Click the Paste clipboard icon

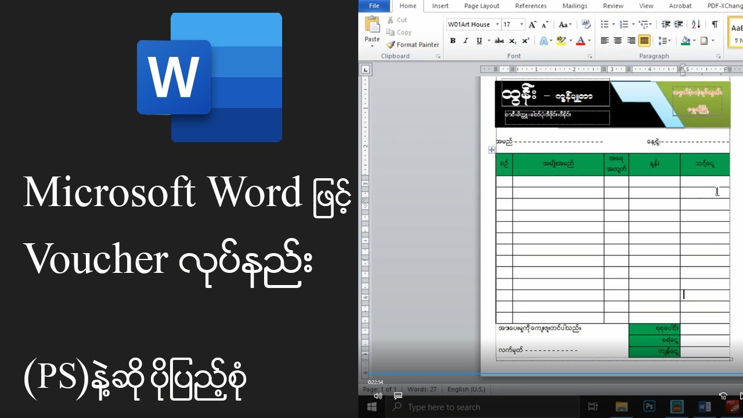coord(372,24)
